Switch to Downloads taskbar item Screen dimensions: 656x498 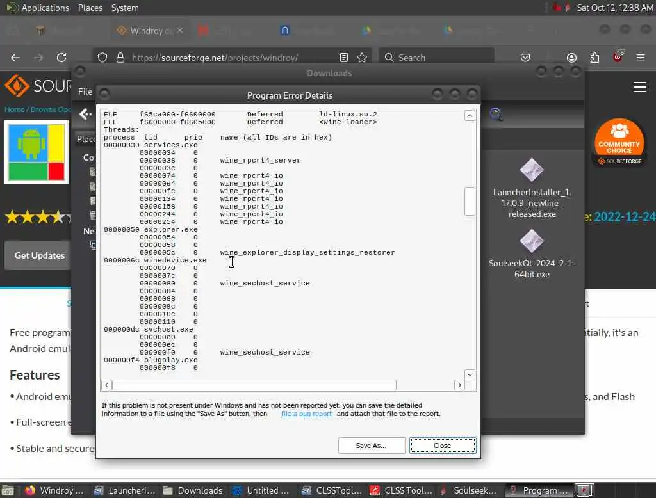193,490
